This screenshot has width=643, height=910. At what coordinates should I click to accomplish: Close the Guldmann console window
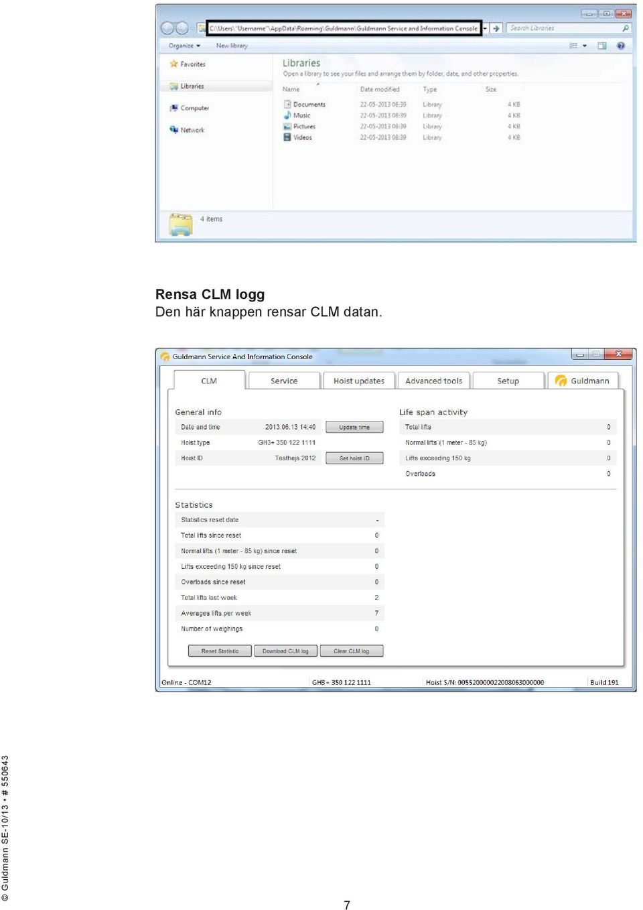[618, 354]
